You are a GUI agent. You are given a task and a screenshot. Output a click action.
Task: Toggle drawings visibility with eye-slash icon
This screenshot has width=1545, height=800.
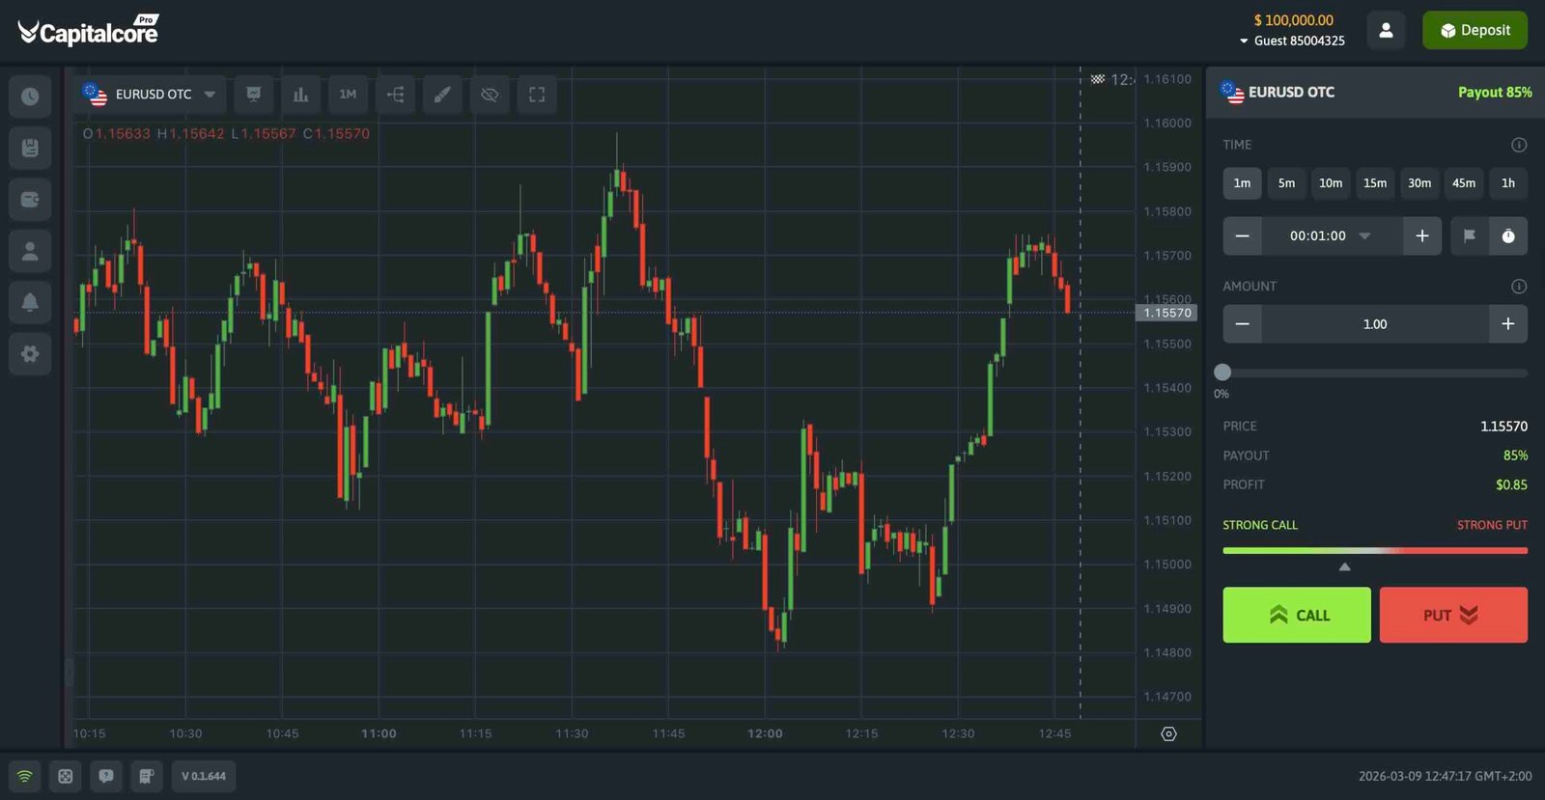click(x=490, y=94)
